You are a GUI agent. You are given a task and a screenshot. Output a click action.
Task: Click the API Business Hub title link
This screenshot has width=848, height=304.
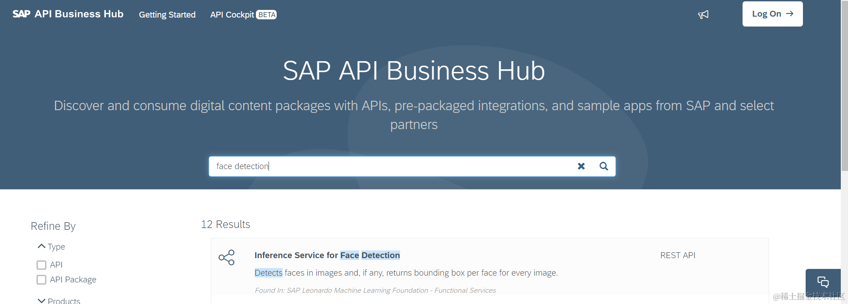tap(79, 14)
